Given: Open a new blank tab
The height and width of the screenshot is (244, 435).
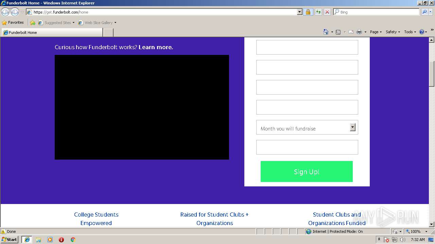Looking at the screenshot, I should [x=108, y=33].
